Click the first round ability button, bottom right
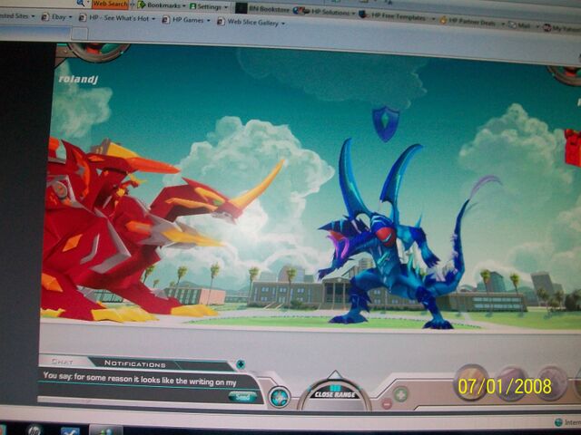581x435 pixels. point(470,382)
